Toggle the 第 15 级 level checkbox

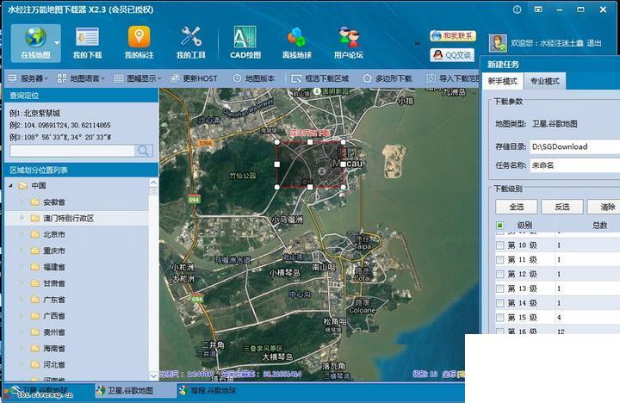coord(499,318)
